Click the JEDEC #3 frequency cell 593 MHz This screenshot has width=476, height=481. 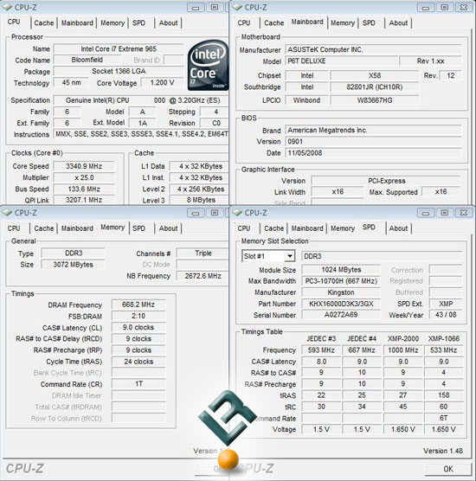(321, 350)
